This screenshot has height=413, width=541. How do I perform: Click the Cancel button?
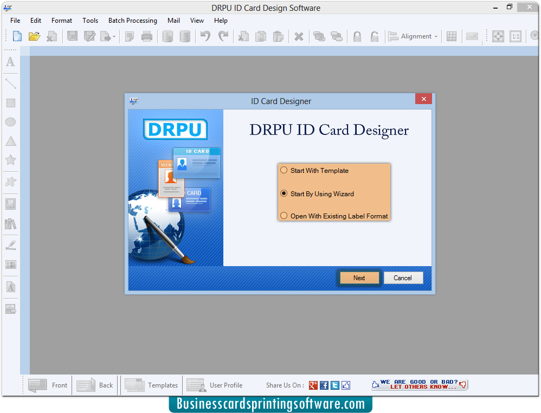403,278
